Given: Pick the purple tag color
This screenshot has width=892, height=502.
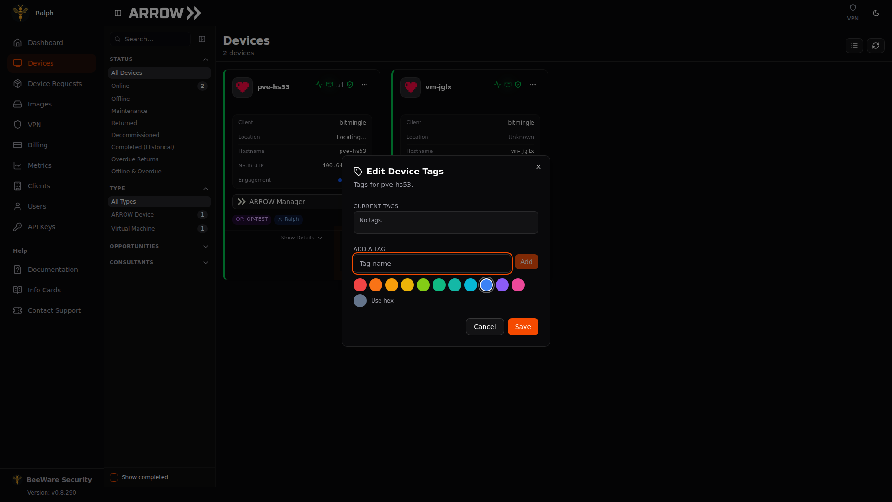Looking at the screenshot, I should point(502,285).
